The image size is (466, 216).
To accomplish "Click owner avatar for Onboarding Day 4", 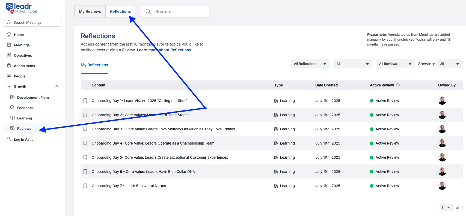I will 442,143.
